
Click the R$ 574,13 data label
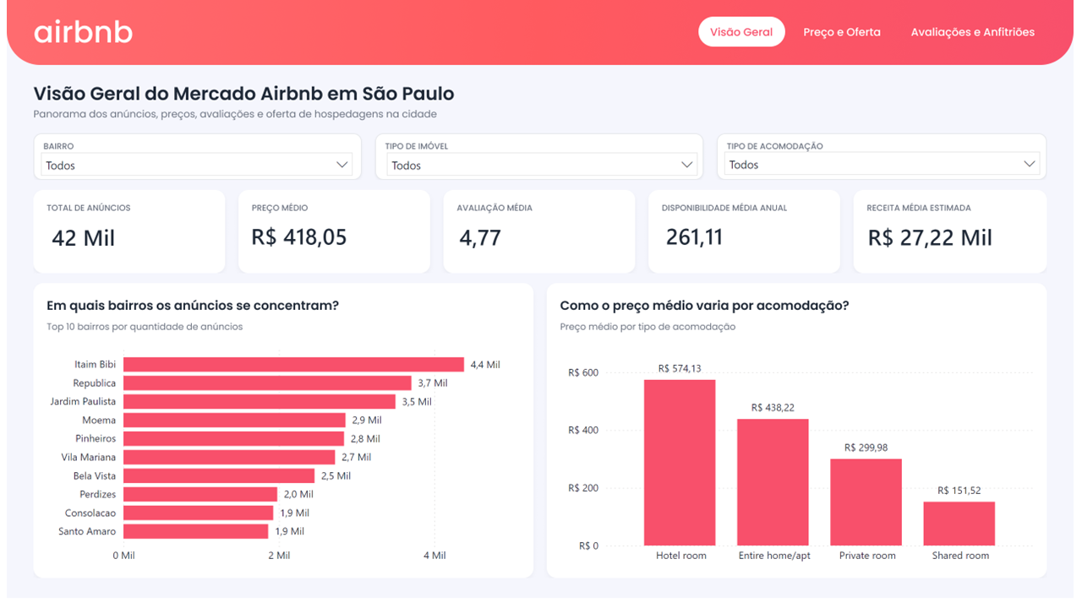pyautogui.click(x=680, y=368)
